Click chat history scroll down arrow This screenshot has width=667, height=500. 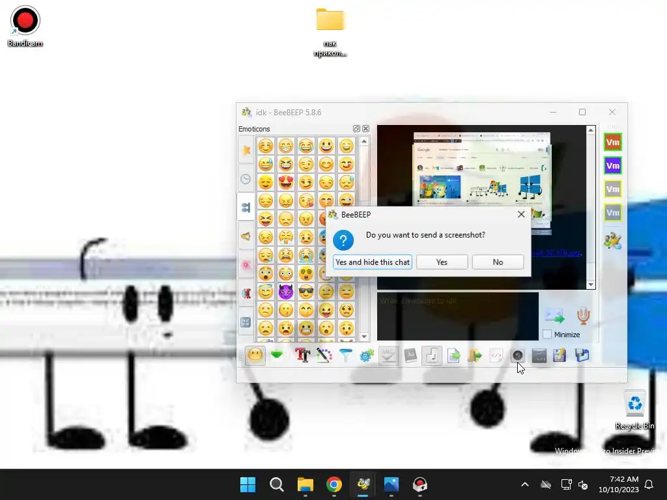[x=591, y=285]
